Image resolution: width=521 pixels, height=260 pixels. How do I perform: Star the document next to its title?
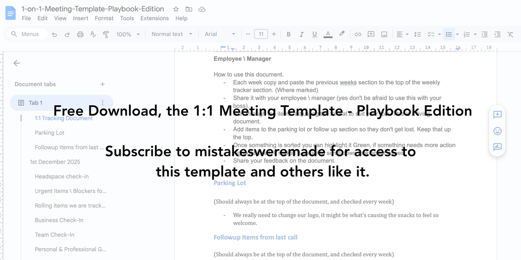tap(175, 9)
